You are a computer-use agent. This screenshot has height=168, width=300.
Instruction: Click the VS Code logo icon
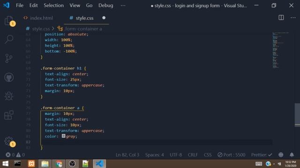coord(6,5)
